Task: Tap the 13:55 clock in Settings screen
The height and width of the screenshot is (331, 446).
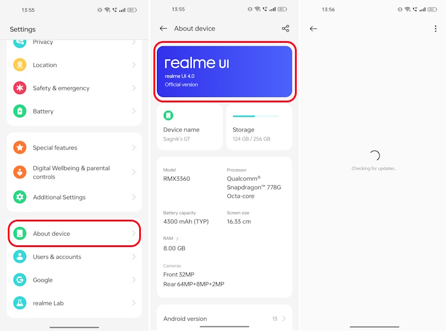Action: point(28,10)
